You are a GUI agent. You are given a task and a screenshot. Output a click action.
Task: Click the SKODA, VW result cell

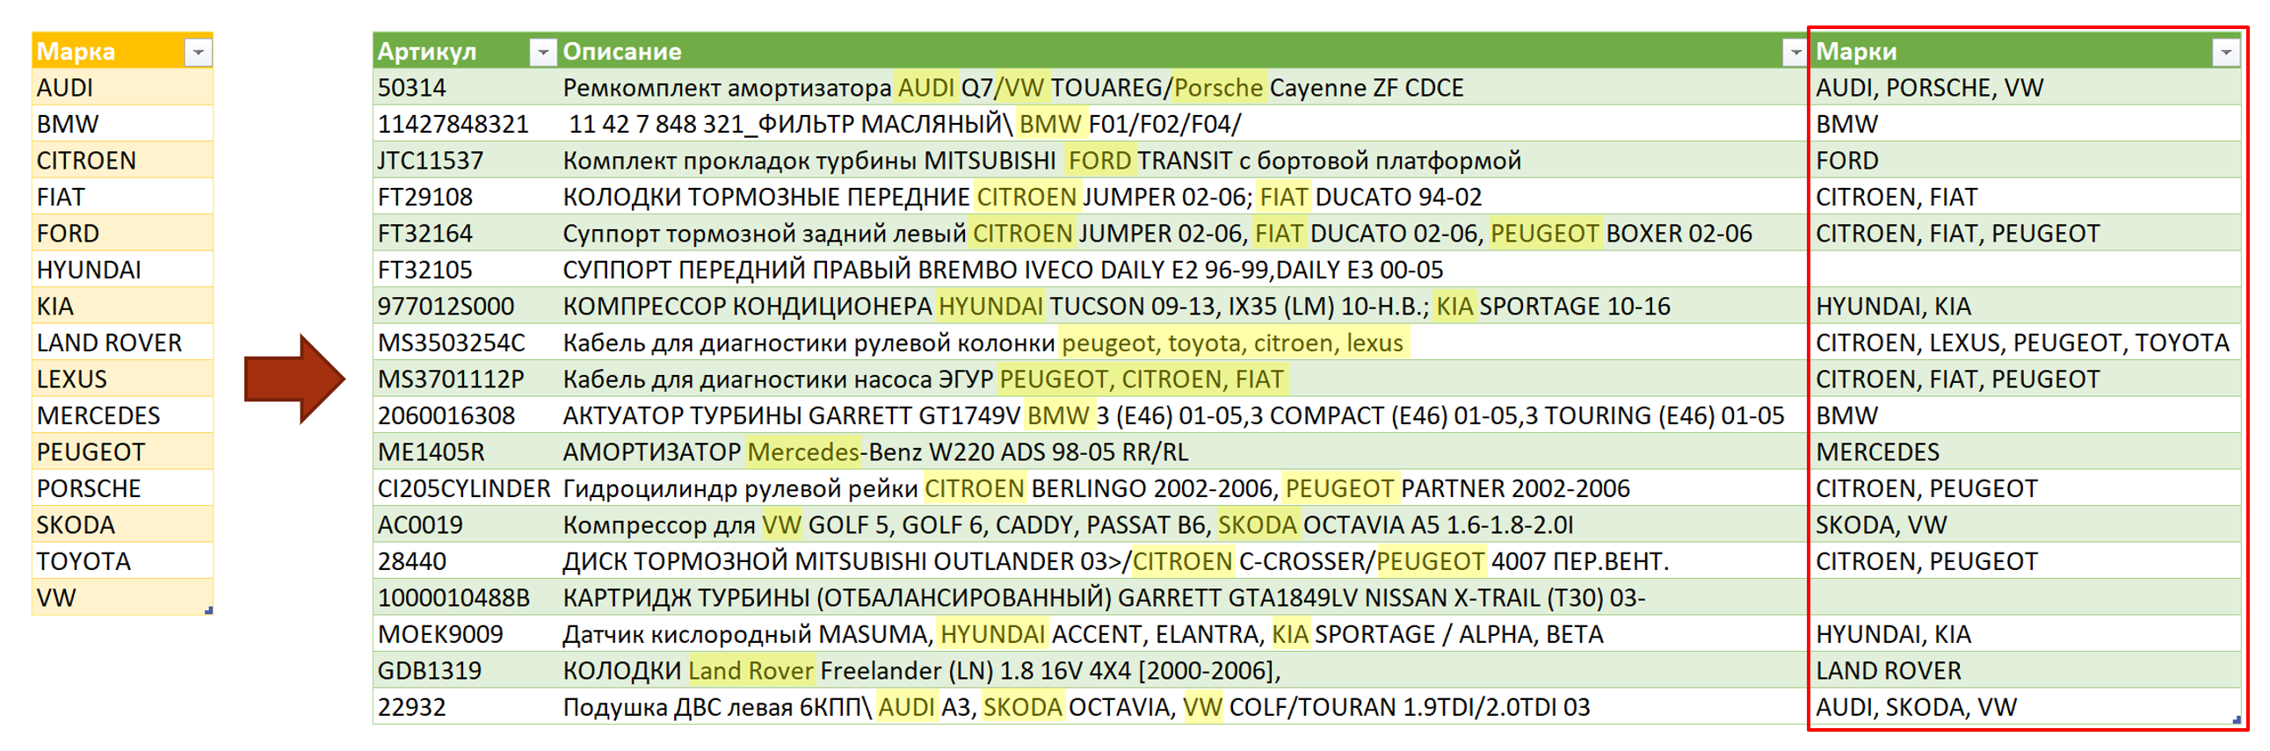coord(2026,524)
